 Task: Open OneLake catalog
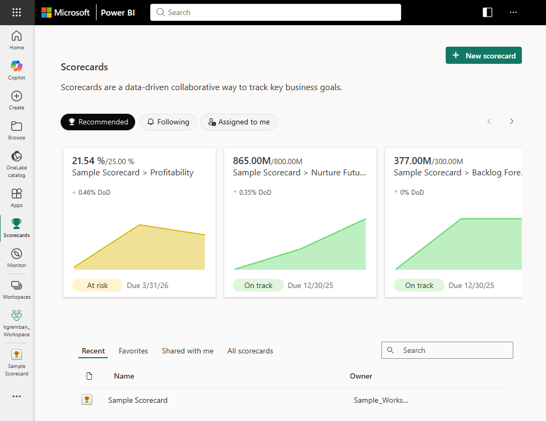pos(17,164)
